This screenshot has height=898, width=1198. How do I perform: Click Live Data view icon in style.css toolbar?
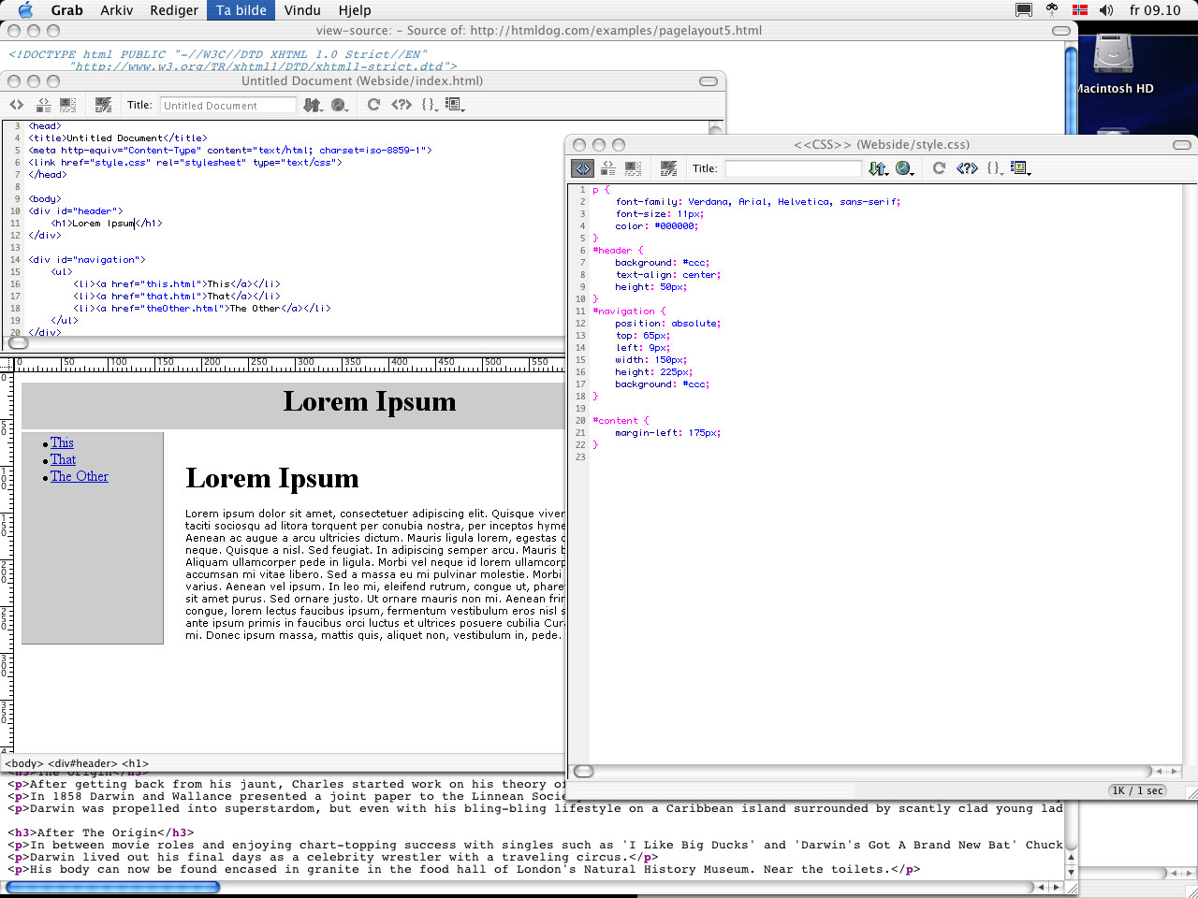(x=668, y=168)
